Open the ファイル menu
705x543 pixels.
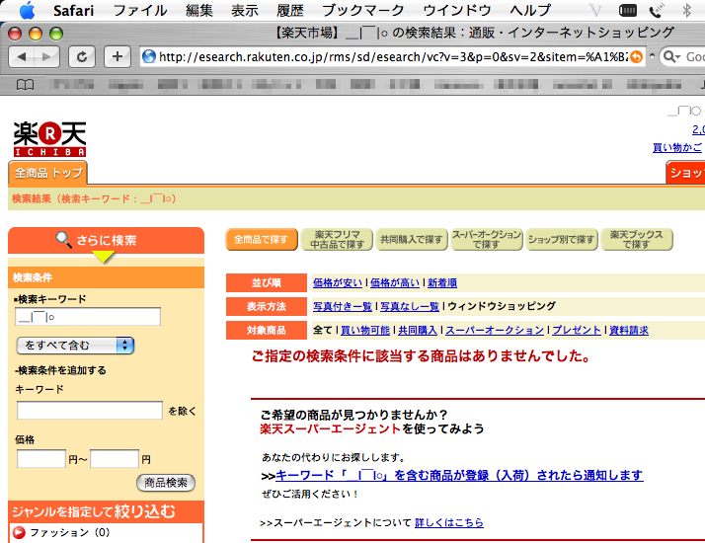140,10
